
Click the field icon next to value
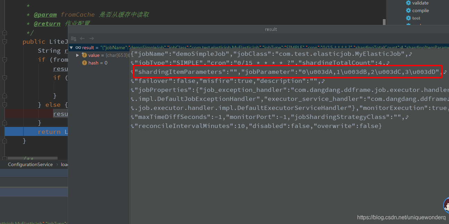(x=84, y=55)
